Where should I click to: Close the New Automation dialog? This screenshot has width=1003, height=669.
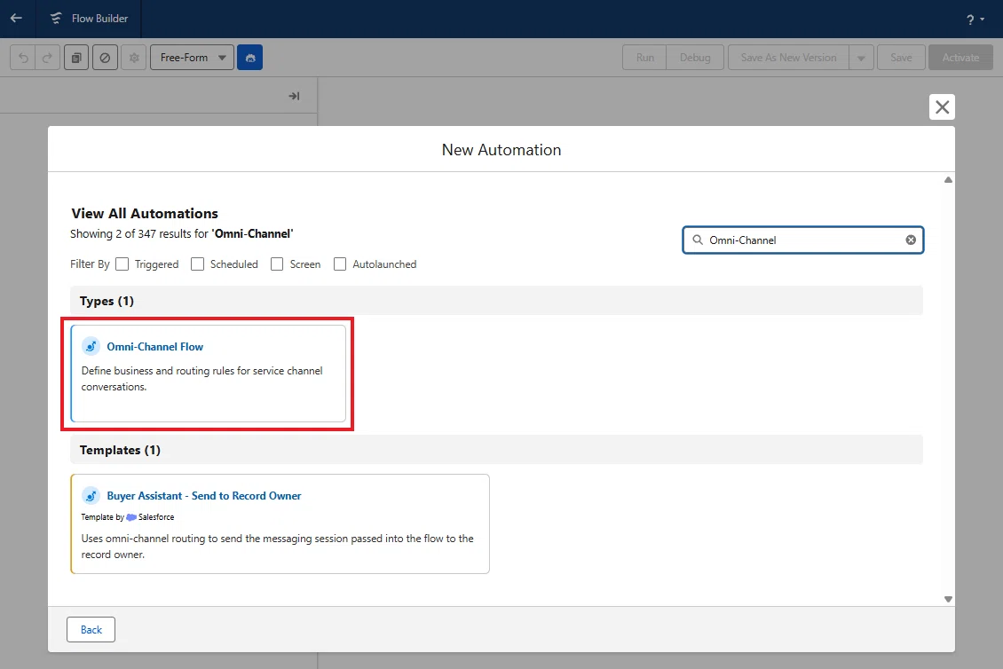click(x=942, y=106)
